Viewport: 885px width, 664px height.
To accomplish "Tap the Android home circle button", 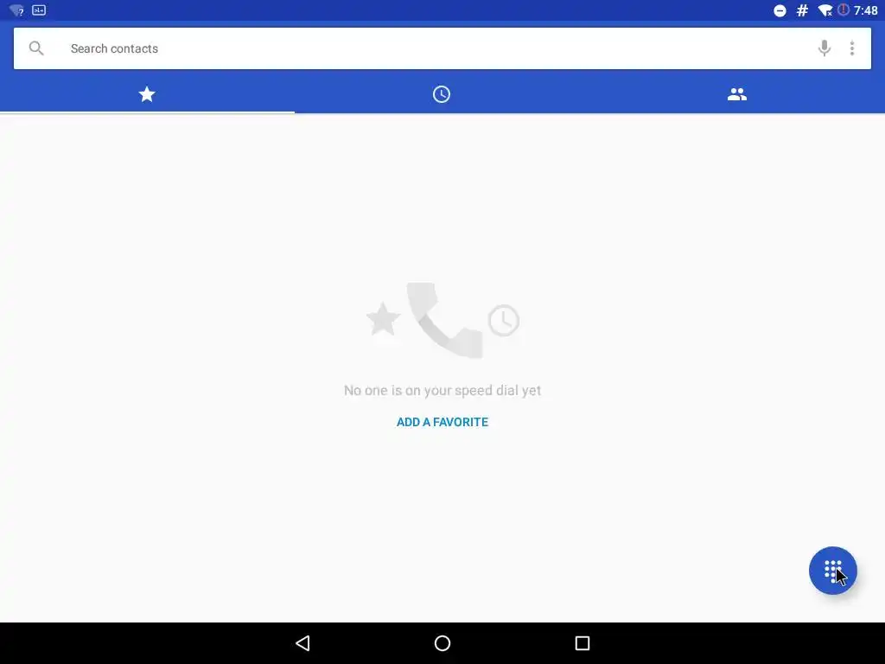I will pyautogui.click(x=442, y=643).
